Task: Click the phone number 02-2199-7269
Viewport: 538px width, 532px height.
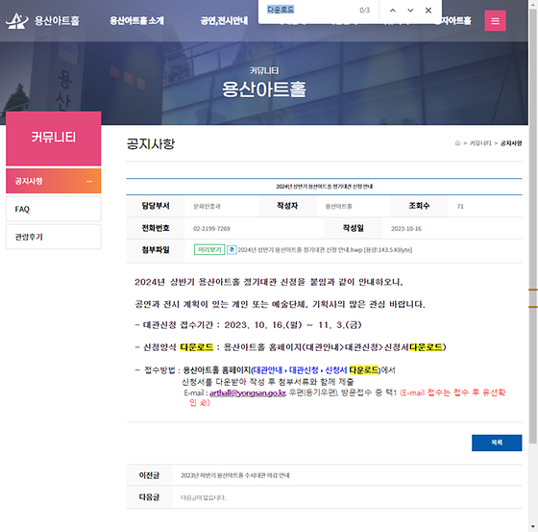Action: [211, 229]
